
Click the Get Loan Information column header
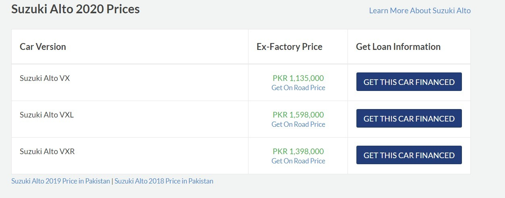click(x=398, y=47)
